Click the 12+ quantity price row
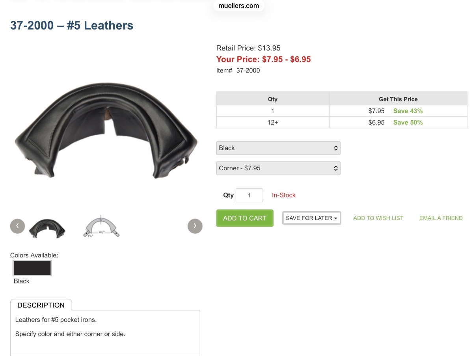This screenshot has height=363, width=473. tap(342, 123)
